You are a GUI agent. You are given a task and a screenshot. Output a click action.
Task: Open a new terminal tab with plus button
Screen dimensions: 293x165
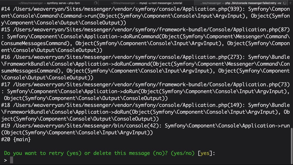click(x=290, y=3)
